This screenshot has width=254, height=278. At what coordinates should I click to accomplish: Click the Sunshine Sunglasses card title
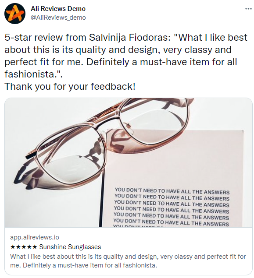click(x=70, y=247)
